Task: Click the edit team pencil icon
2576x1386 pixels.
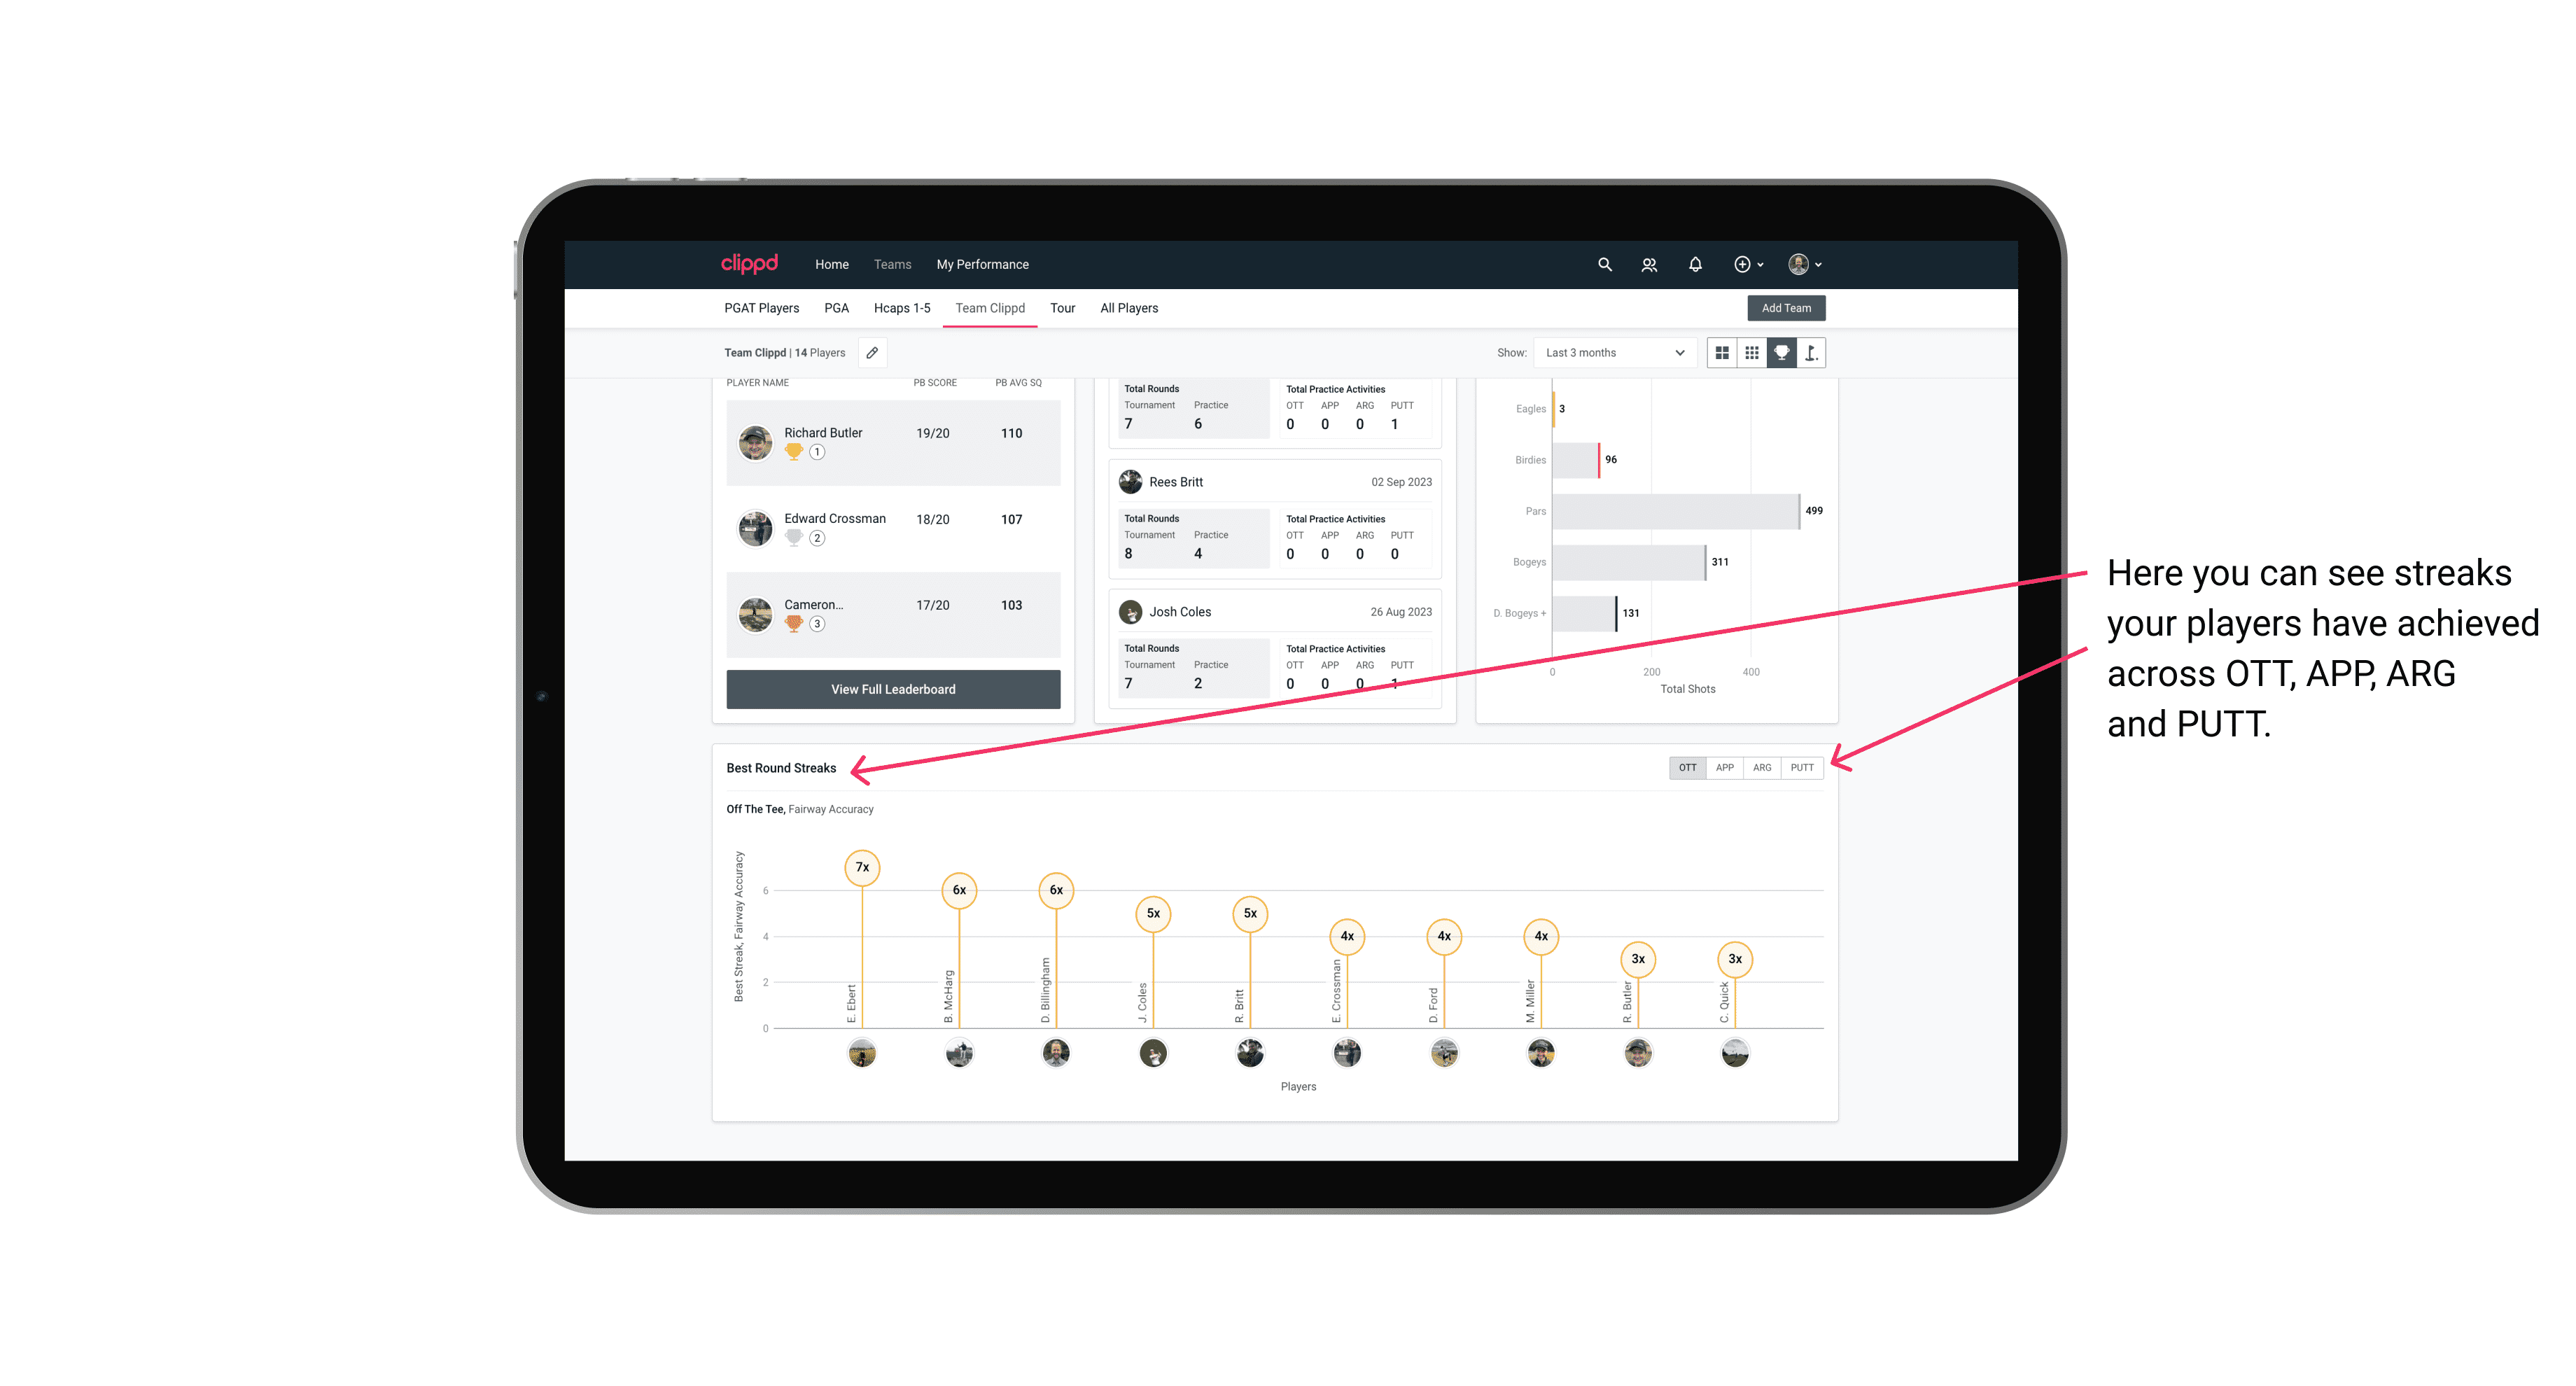Action: [871, 353]
